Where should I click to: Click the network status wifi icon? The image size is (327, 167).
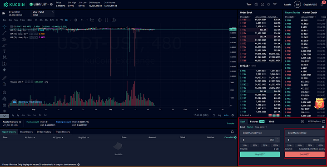[275, 4]
